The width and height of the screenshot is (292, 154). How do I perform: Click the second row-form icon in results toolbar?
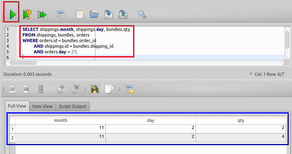point(26,89)
